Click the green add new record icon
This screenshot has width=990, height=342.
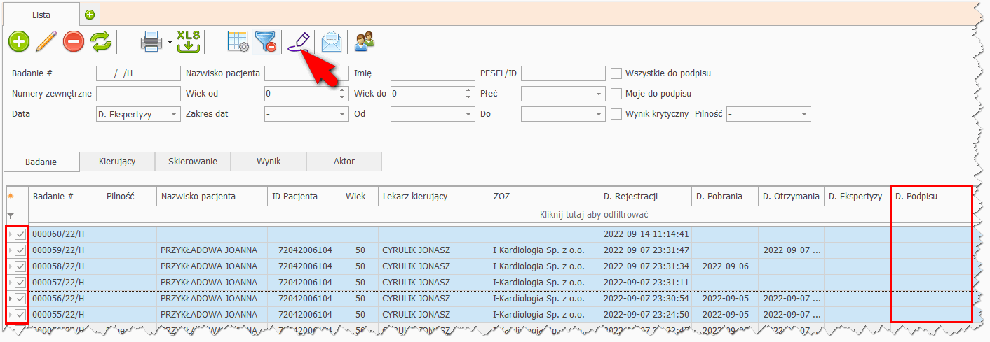point(19,42)
